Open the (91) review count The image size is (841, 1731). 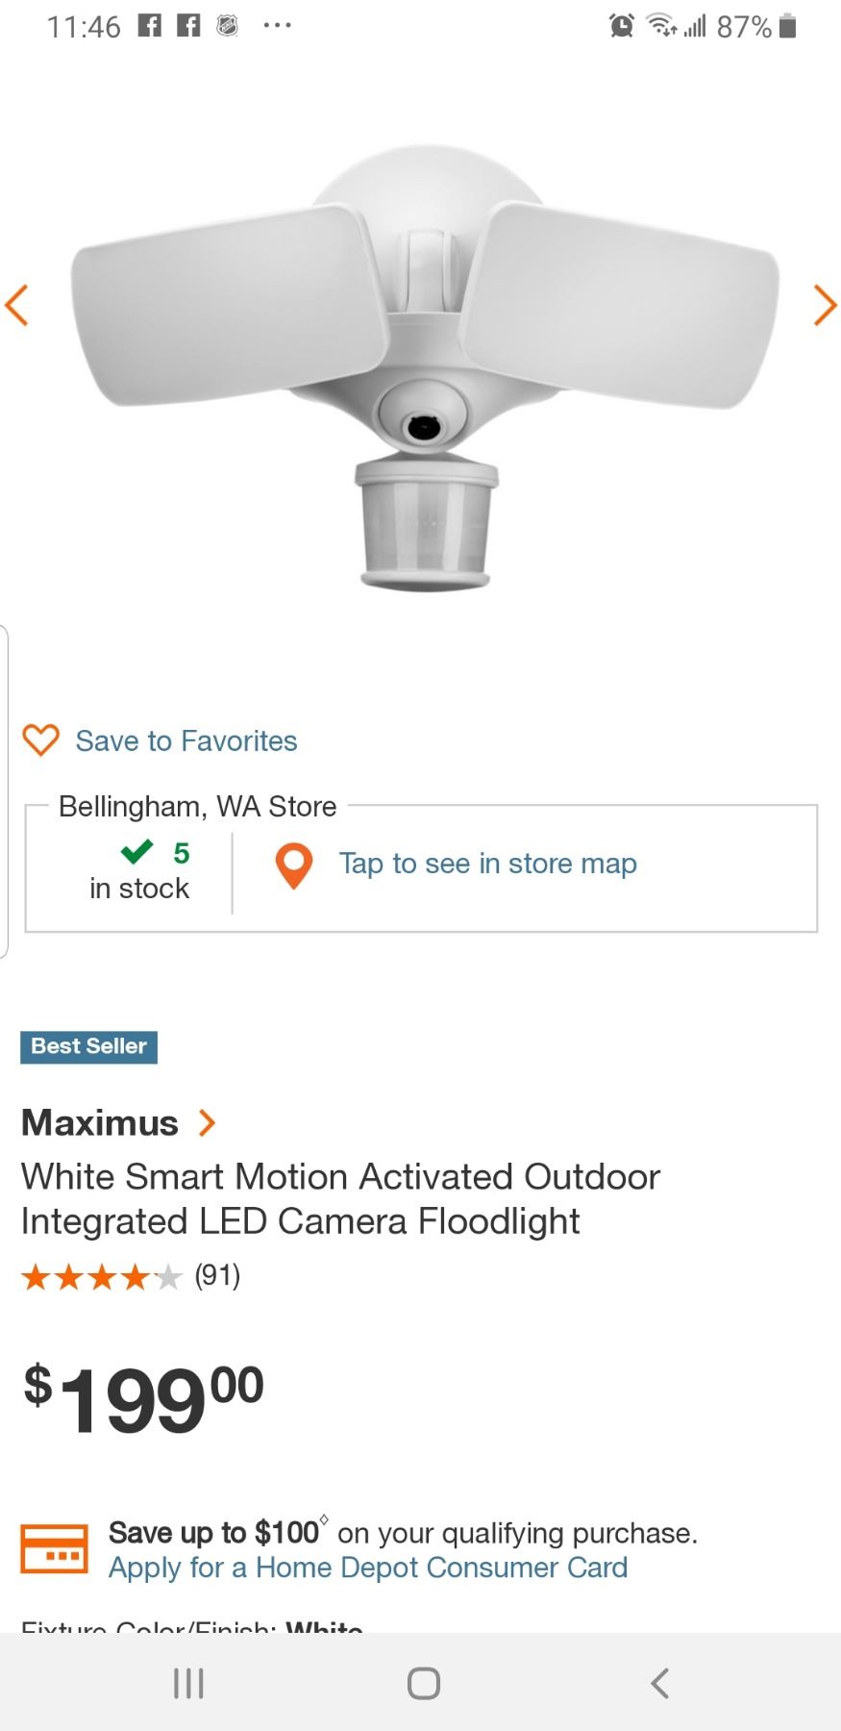217,1276
